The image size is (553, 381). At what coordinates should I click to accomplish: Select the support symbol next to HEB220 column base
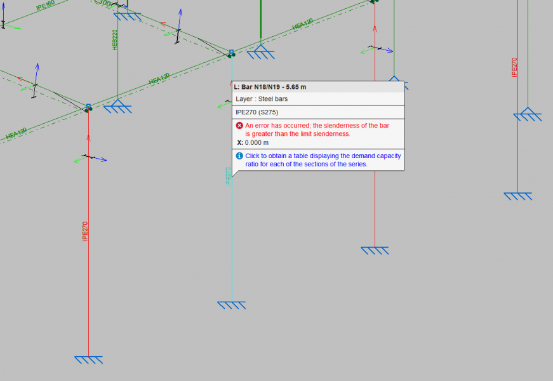tap(117, 107)
